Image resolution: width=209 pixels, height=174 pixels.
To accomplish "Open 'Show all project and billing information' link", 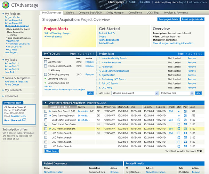I will pyautogui.click(x=173, y=43).
